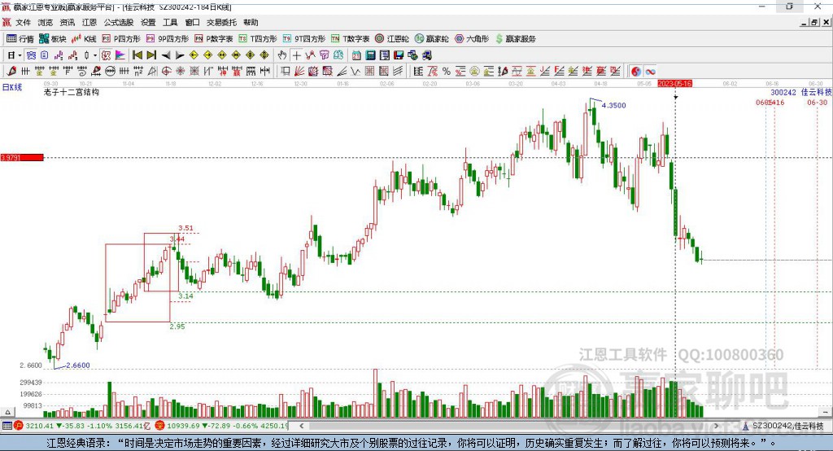Jump to last bar icon
Image resolution: width=833 pixels, height=451 pixels.
(151, 55)
